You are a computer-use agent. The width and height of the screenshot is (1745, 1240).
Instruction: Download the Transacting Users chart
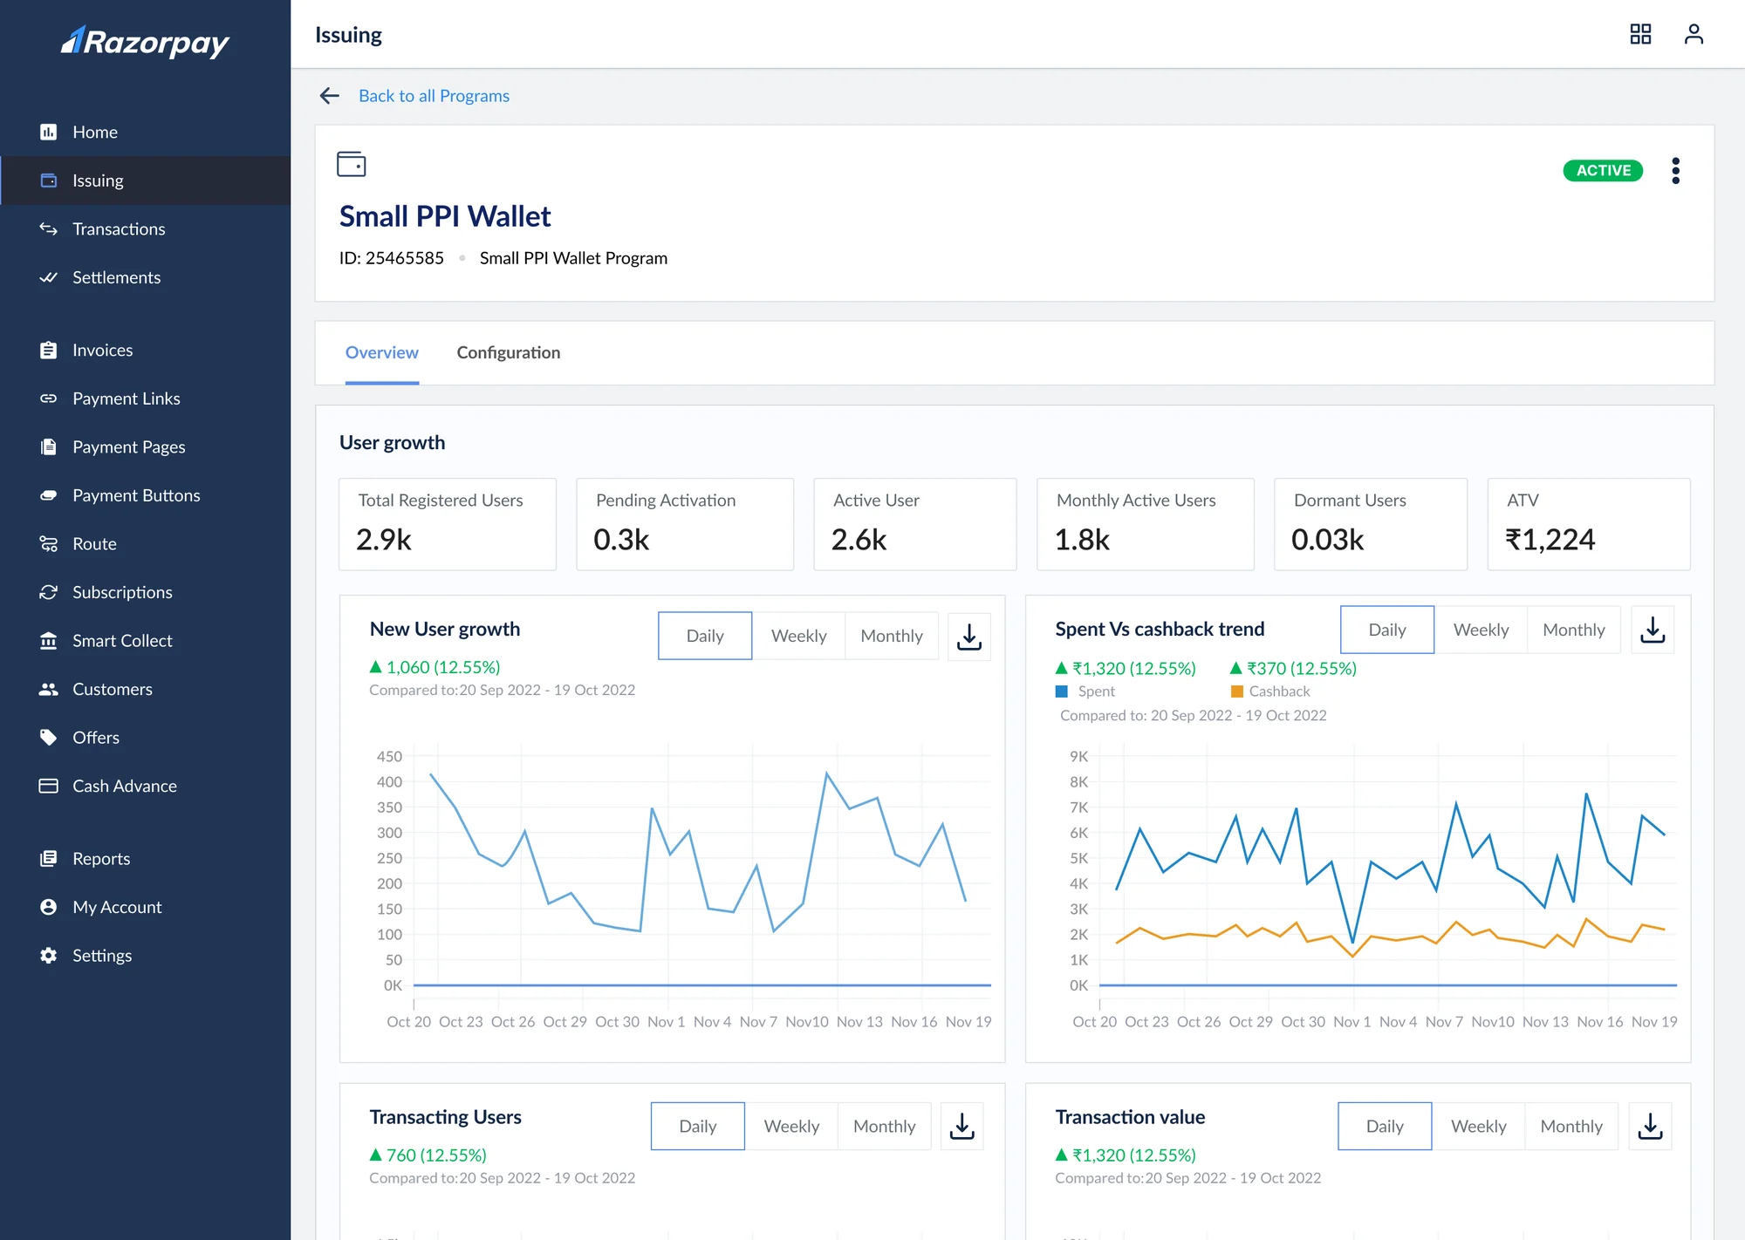click(x=961, y=1127)
